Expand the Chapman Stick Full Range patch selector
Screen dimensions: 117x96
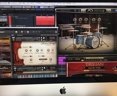coord(105,68)
